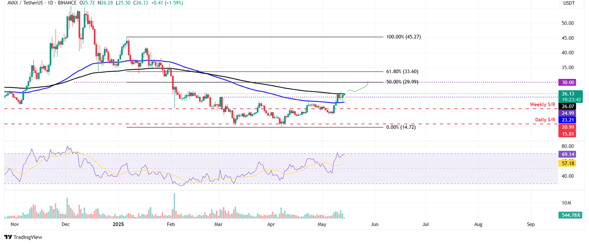Click the Daily S/R label
The image size is (589, 244).
(545, 120)
